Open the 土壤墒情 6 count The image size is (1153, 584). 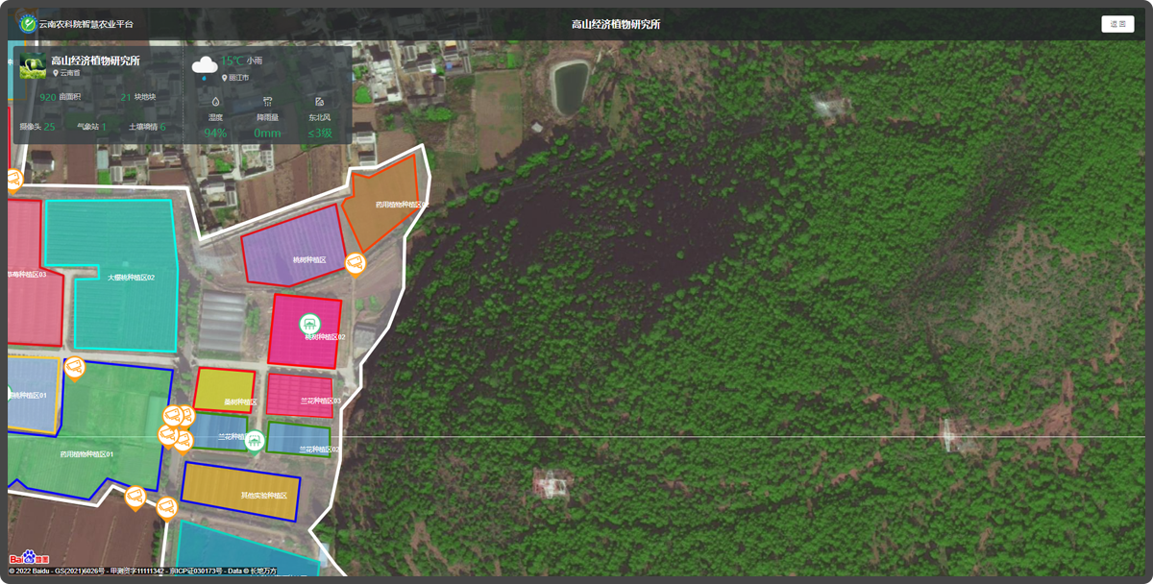(147, 127)
